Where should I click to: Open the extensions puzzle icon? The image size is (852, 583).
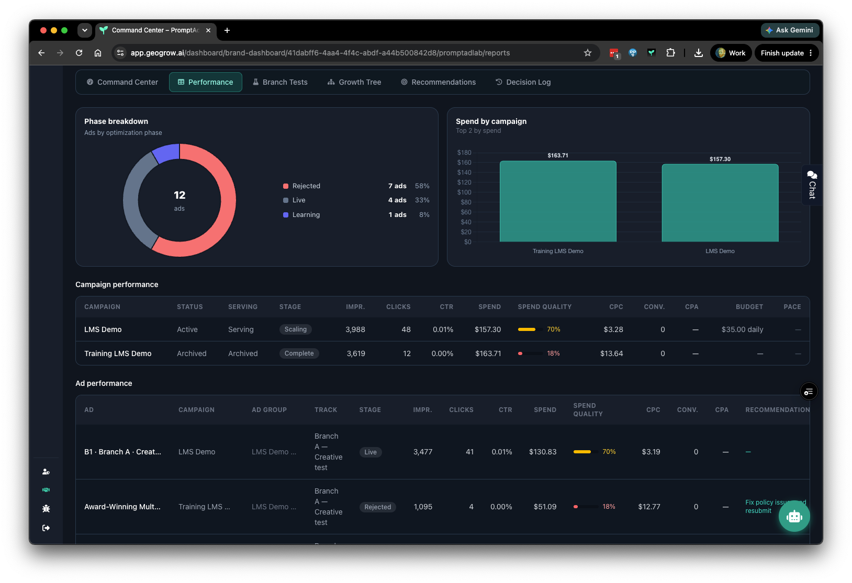[670, 53]
